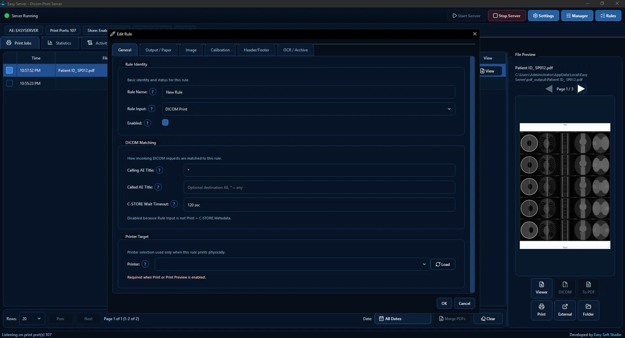The width and height of the screenshot is (625, 338).
Task: Open the Viewer icon button
Action: pyautogui.click(x=541, y=288)
